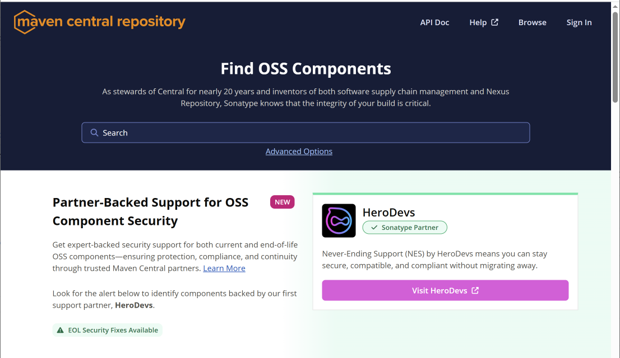Click the warning triangle EOL alert icon

[60, 330]
